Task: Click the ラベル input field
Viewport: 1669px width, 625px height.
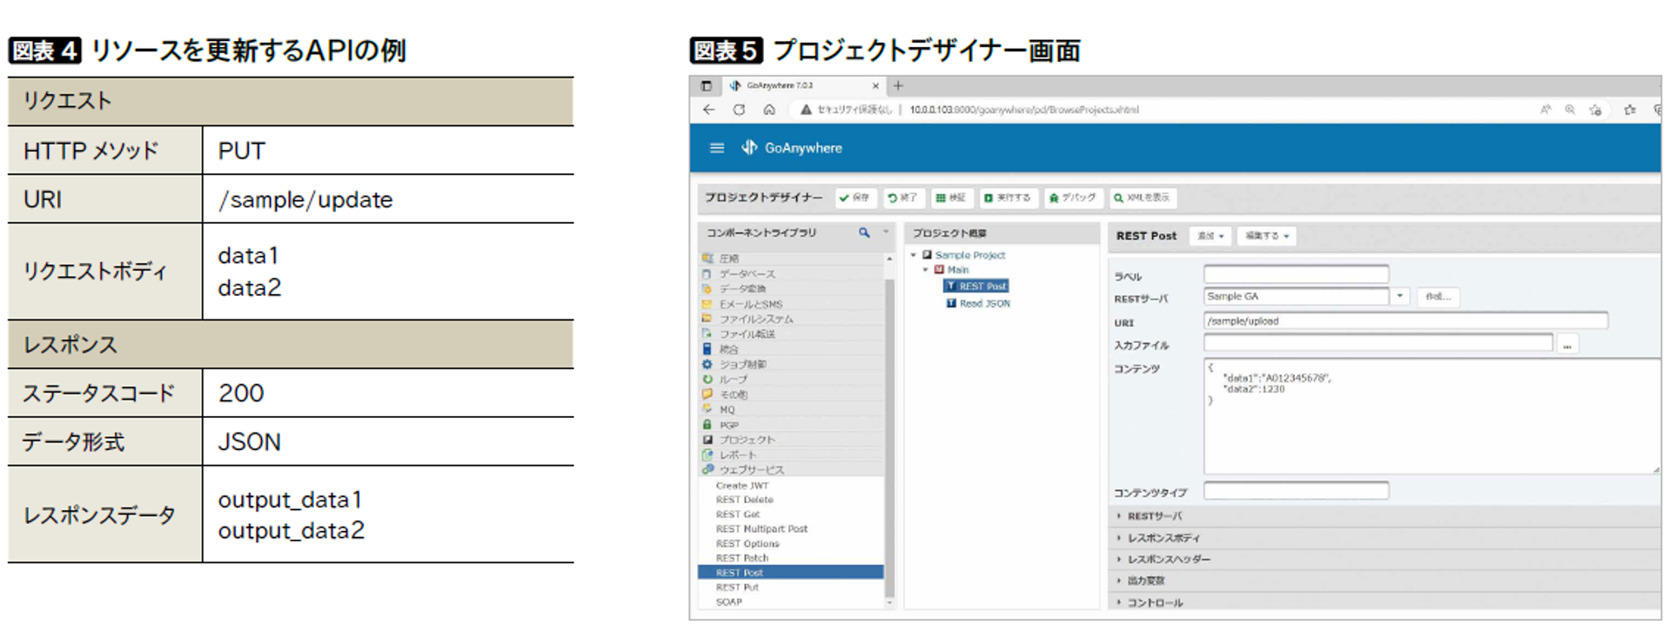Action: (x=1297, y=274)
